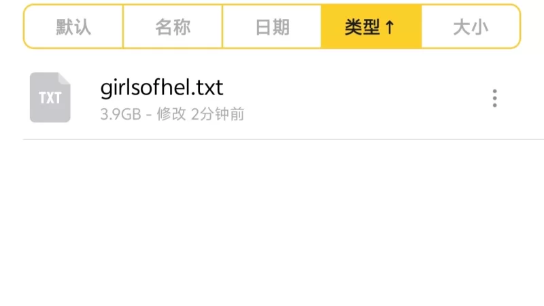Click the TXT label inside file thumbnail

[x=50, y=98]
